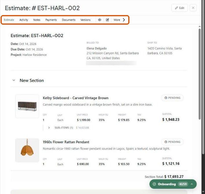
Task: Click the vertical scrollbar thumb
Action: [x=199, y=74]
